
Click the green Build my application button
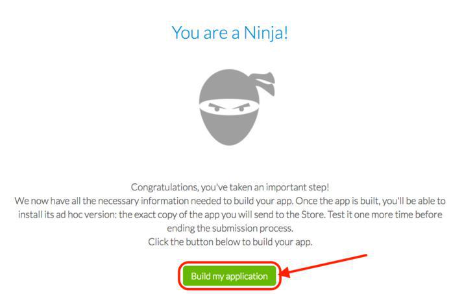pyautogui.click(x=229, y=276)
